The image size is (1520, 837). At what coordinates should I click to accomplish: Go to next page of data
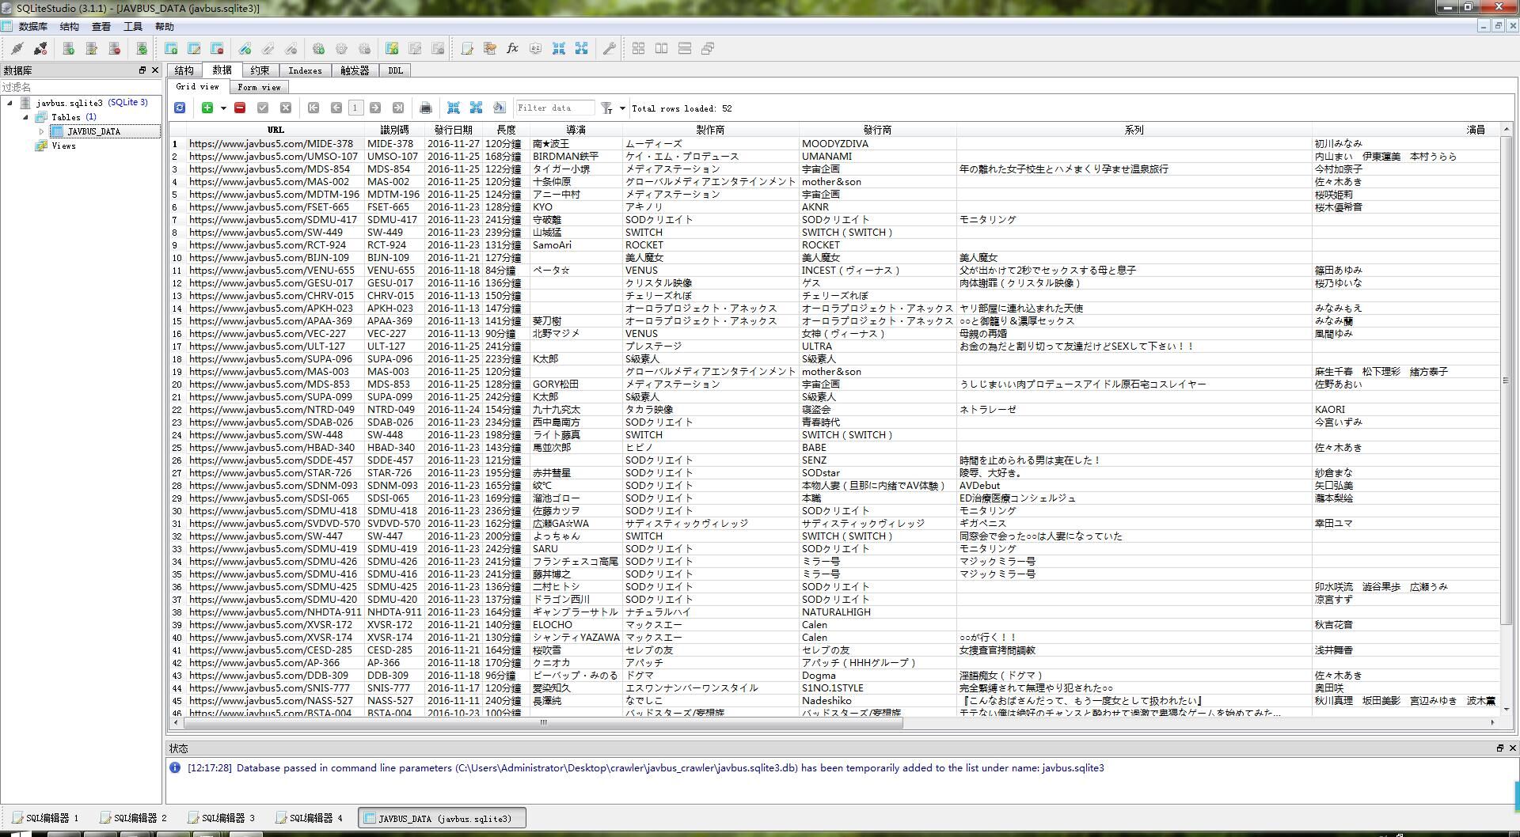(375, 108)
